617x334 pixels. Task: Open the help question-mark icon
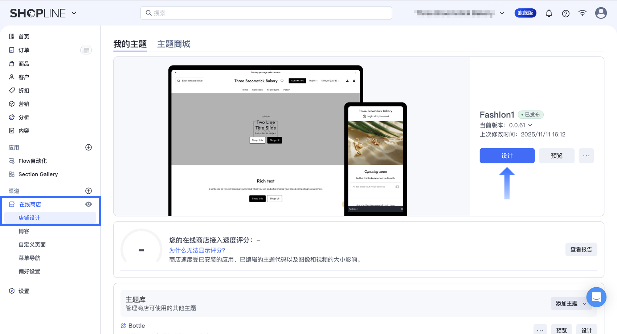pos(565,13)
